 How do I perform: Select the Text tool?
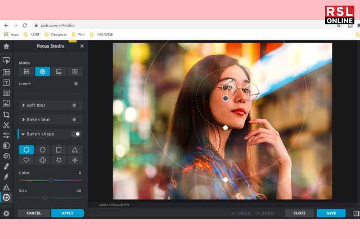point(6,82)
